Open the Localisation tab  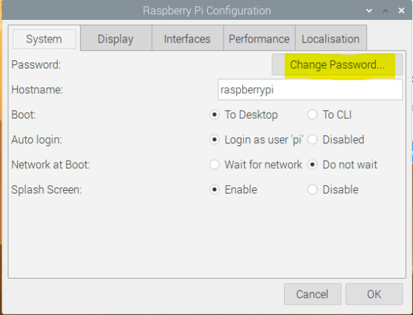click(x=330, y=39)
